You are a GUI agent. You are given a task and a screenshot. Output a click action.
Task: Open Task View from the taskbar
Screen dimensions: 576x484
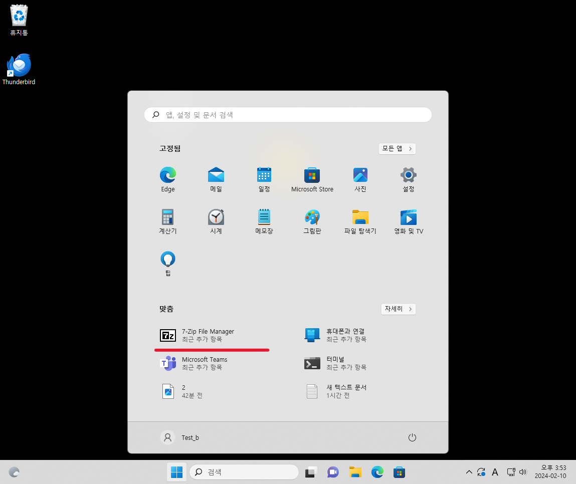[311, 472]
